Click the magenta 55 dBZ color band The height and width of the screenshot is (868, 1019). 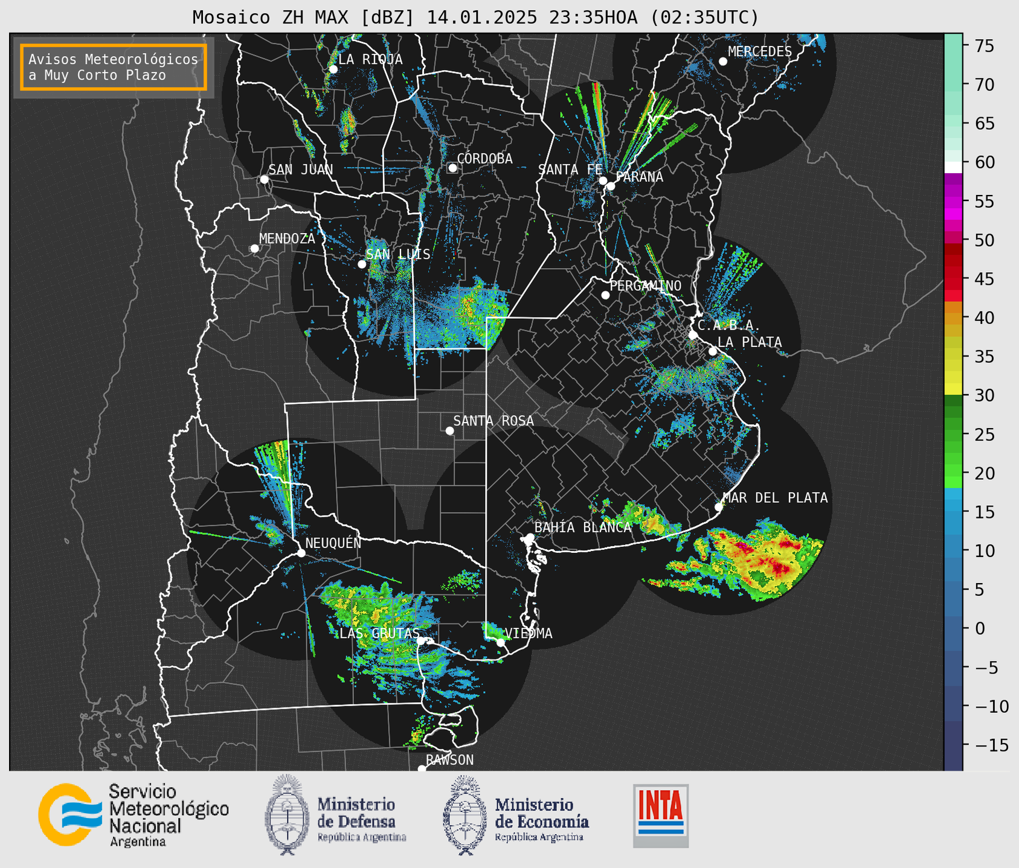953,201
